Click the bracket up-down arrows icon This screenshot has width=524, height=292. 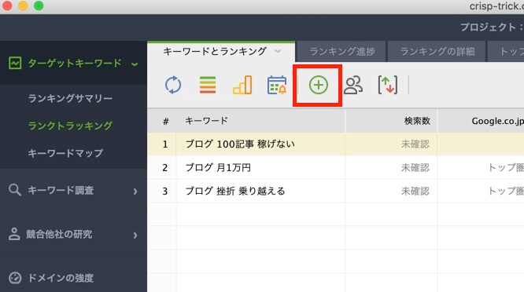point(388,85)
